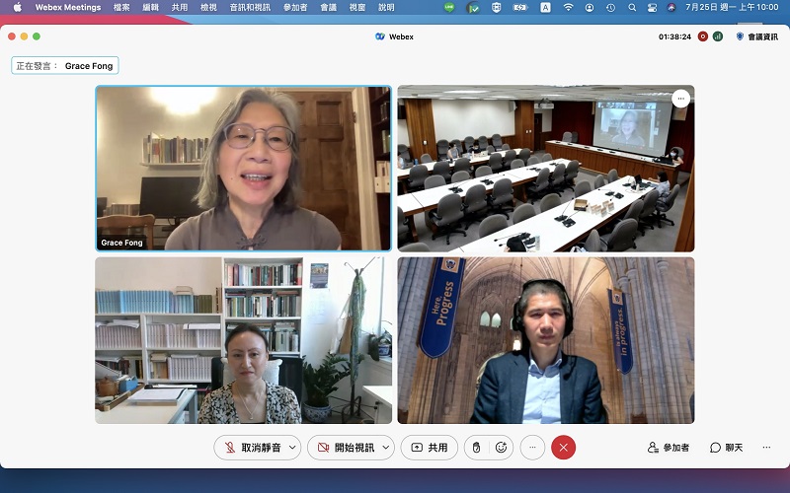
Task: Expand video options arrow beside 開始視訊
Action: (385, 447)
